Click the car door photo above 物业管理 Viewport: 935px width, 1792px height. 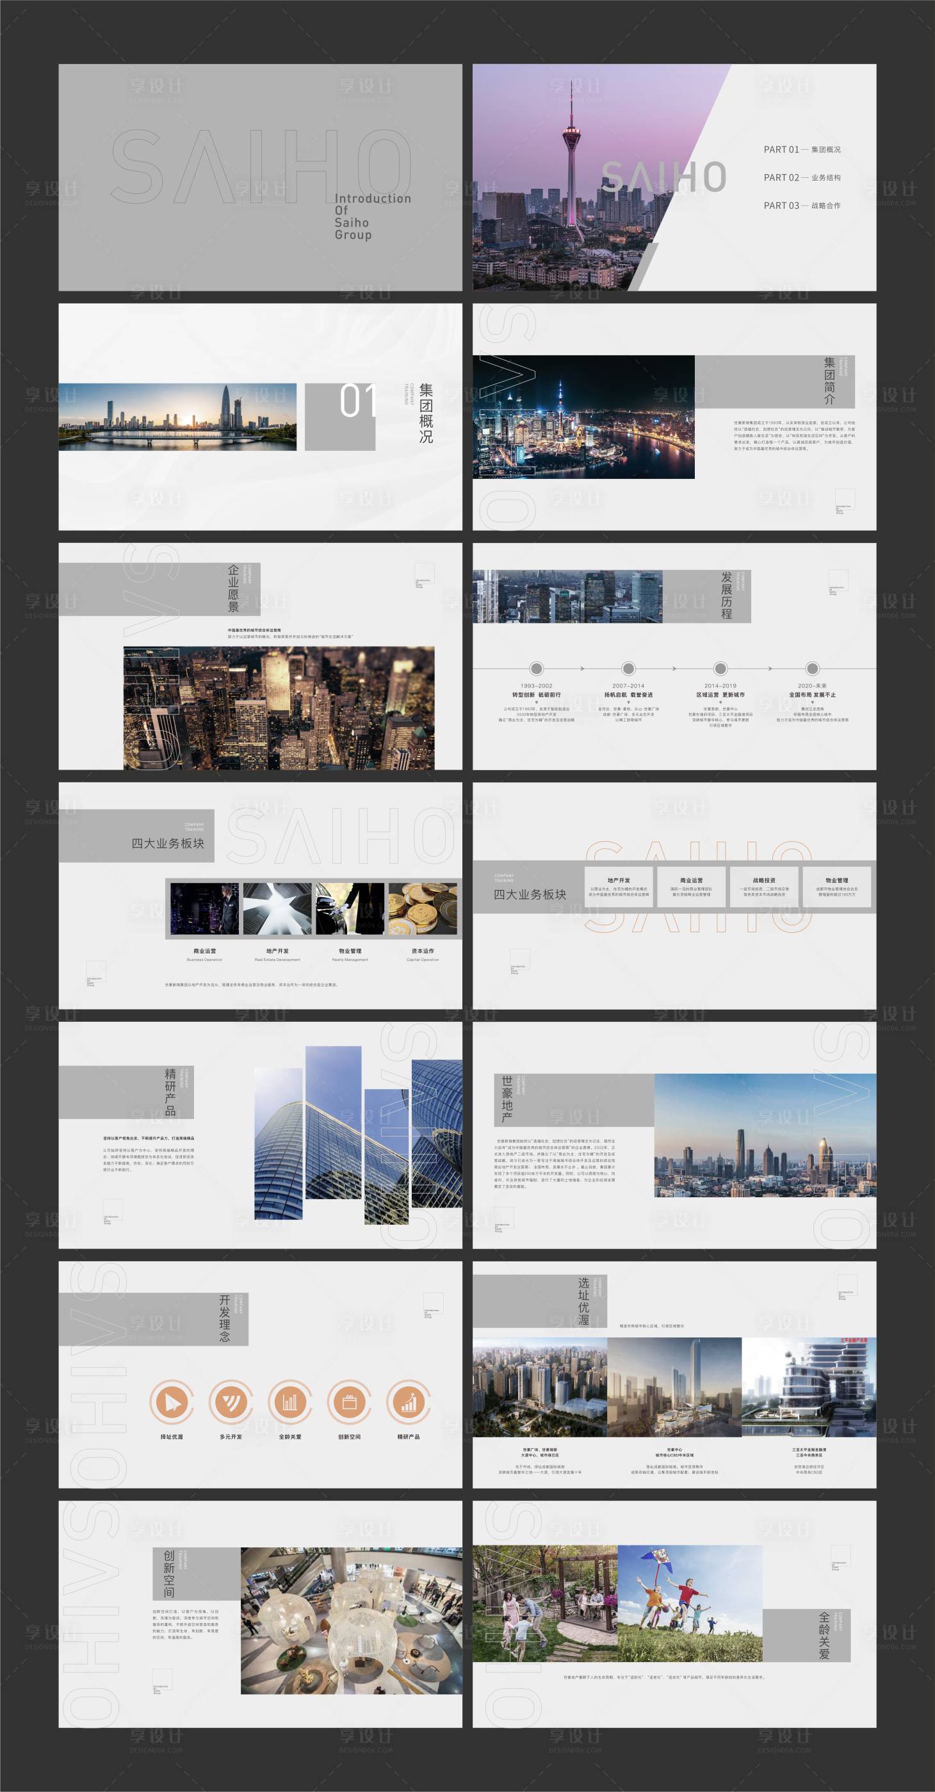(x=350, y=908)
